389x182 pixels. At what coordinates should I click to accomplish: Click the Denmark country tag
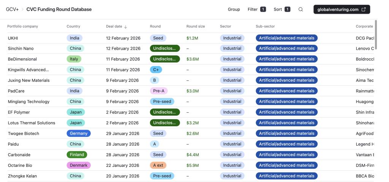[x=79, y=165]
